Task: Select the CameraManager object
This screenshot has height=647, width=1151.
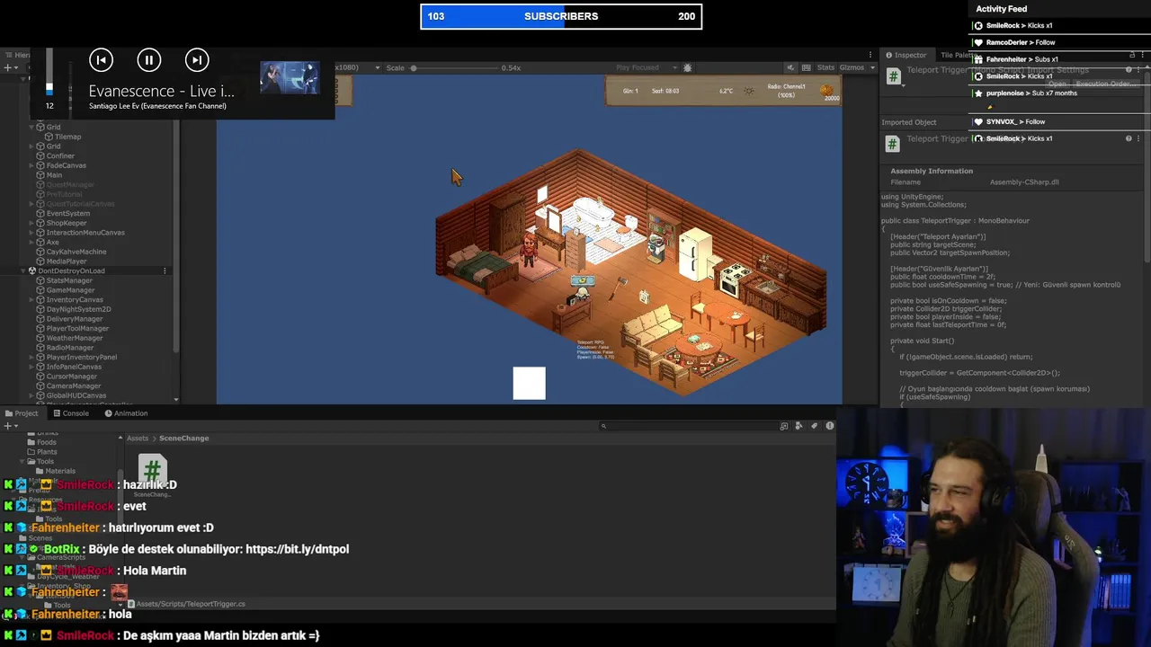Action: (74, 386)
